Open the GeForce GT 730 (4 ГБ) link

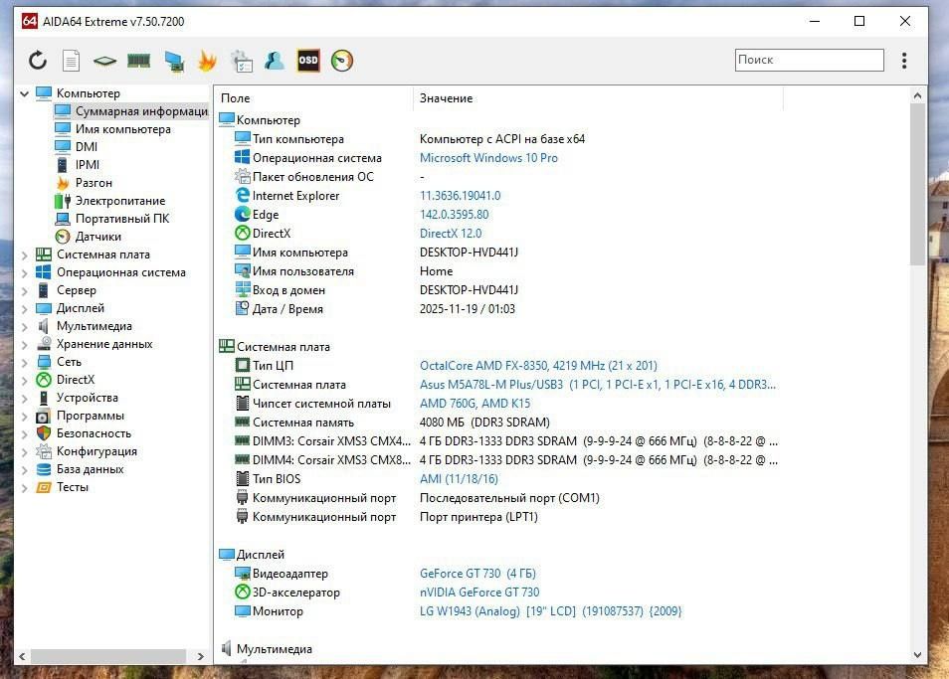[x=477, y=574]
